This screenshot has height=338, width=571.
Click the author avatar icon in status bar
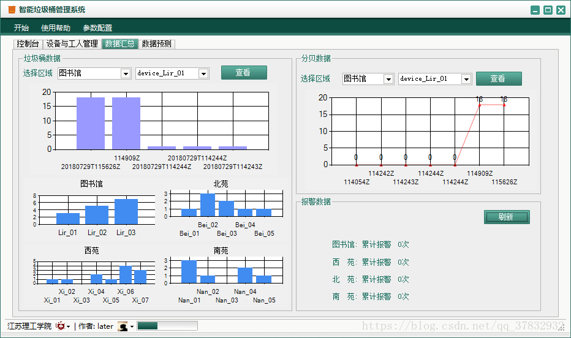[x=123, y=326]
